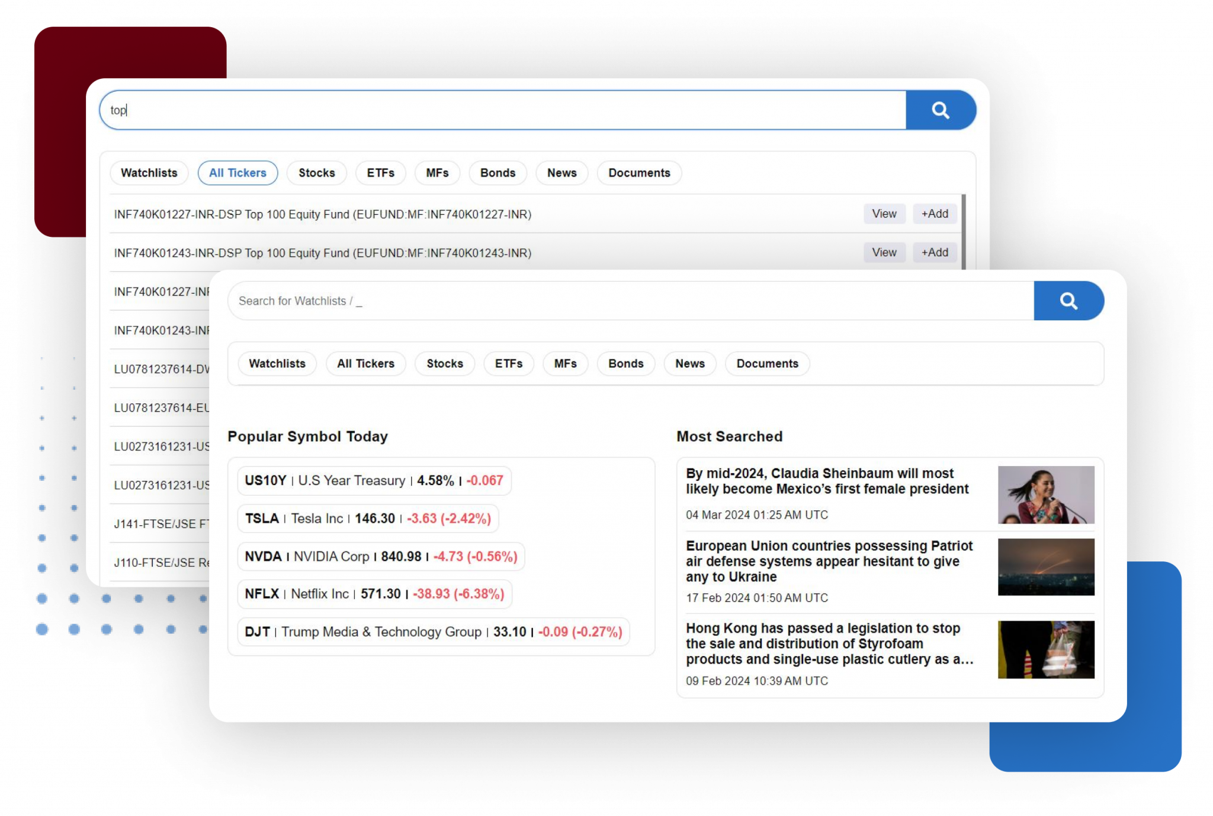Open Bonds tab in the front window

[x=625, y=364]
